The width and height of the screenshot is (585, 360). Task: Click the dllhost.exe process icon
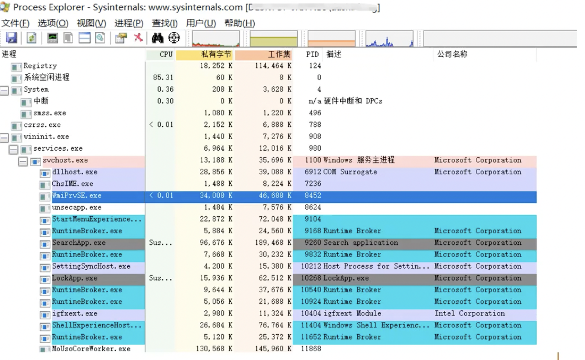(x=45, y=173)
